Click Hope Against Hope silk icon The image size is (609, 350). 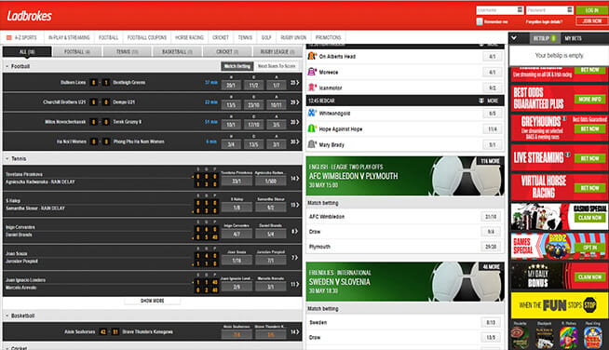pyautogui.click(x=312, y=128)
